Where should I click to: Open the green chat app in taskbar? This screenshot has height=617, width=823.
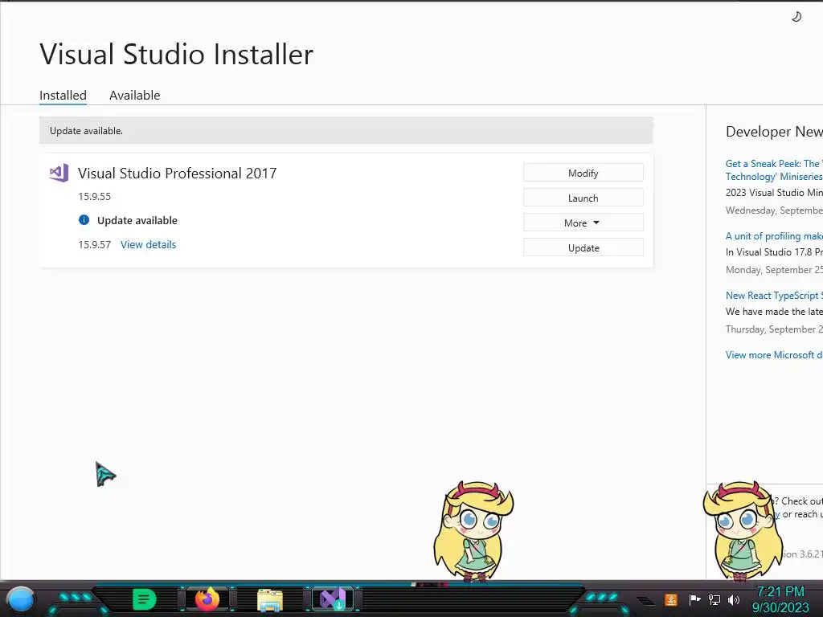pos(145,599)
